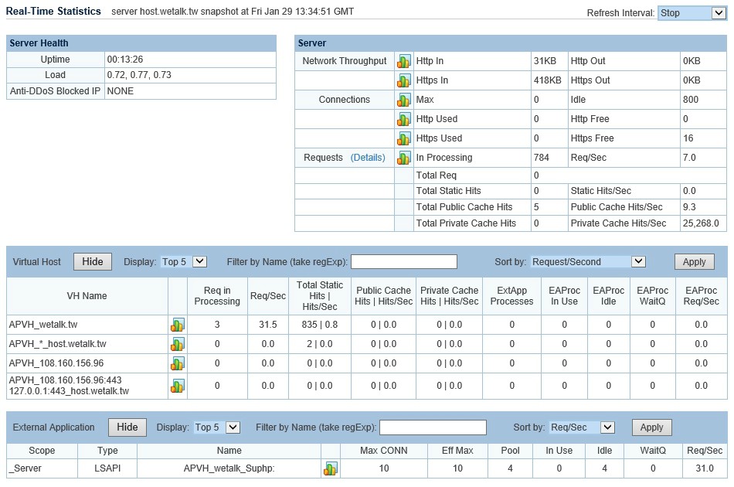Open the External Application Sort by Req/Sec dropdown

[581, 427]
